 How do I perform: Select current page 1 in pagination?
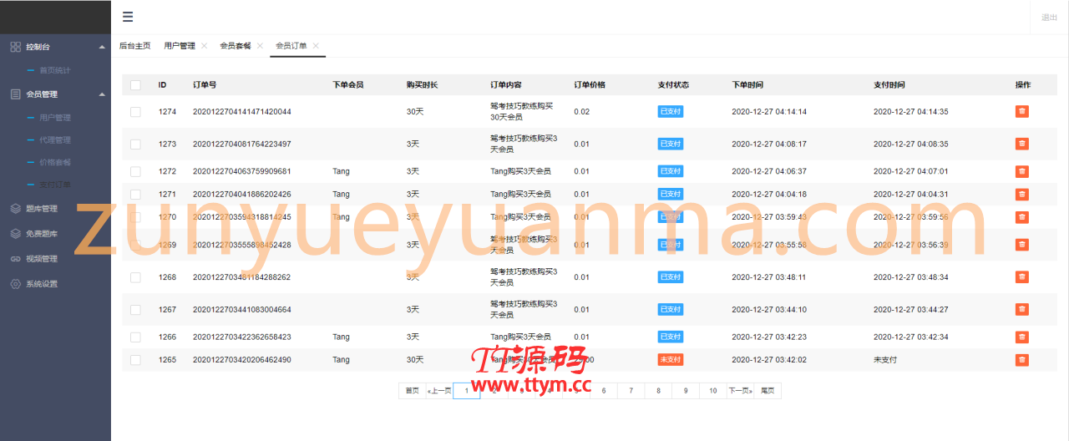tap(467, 391)
